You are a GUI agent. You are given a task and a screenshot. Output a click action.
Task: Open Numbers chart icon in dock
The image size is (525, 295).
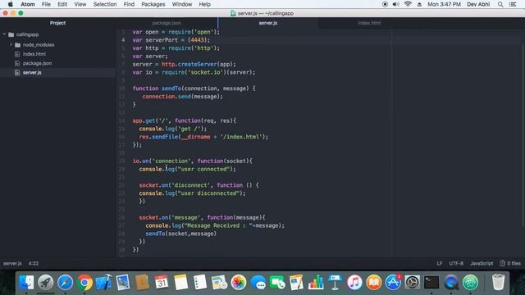[316, 282]
